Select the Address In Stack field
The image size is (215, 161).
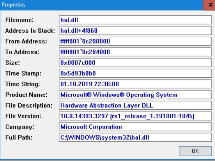click(x=135, y=31)
